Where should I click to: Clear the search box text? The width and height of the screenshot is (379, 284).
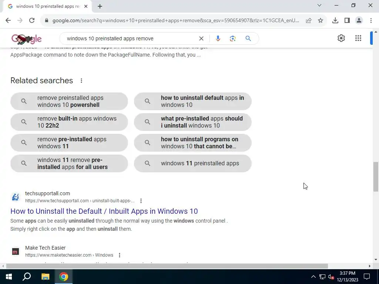coord(201,38)
